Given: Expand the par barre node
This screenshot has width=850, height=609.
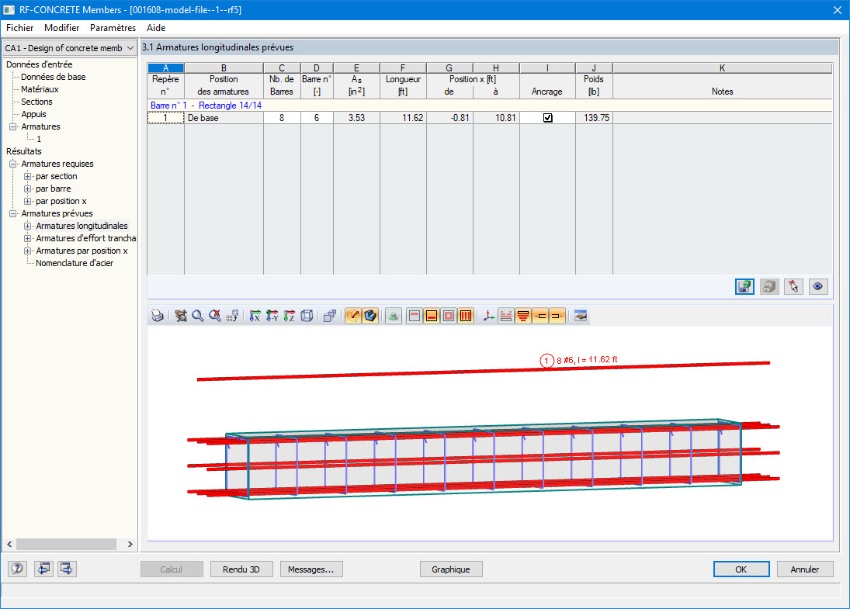Looking at the screenshot, I should [28, 189].
